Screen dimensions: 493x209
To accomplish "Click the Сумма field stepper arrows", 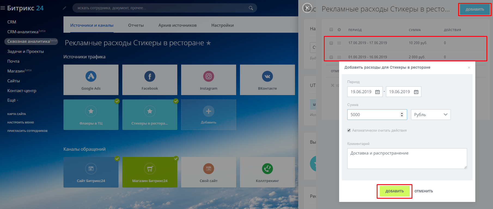I will coord(402,115).
